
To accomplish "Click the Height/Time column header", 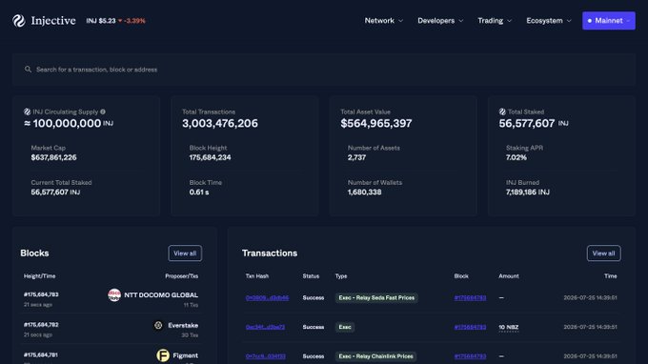I will coord(40,276).
